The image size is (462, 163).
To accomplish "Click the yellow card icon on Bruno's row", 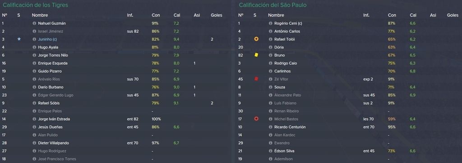I will point(256,55).
